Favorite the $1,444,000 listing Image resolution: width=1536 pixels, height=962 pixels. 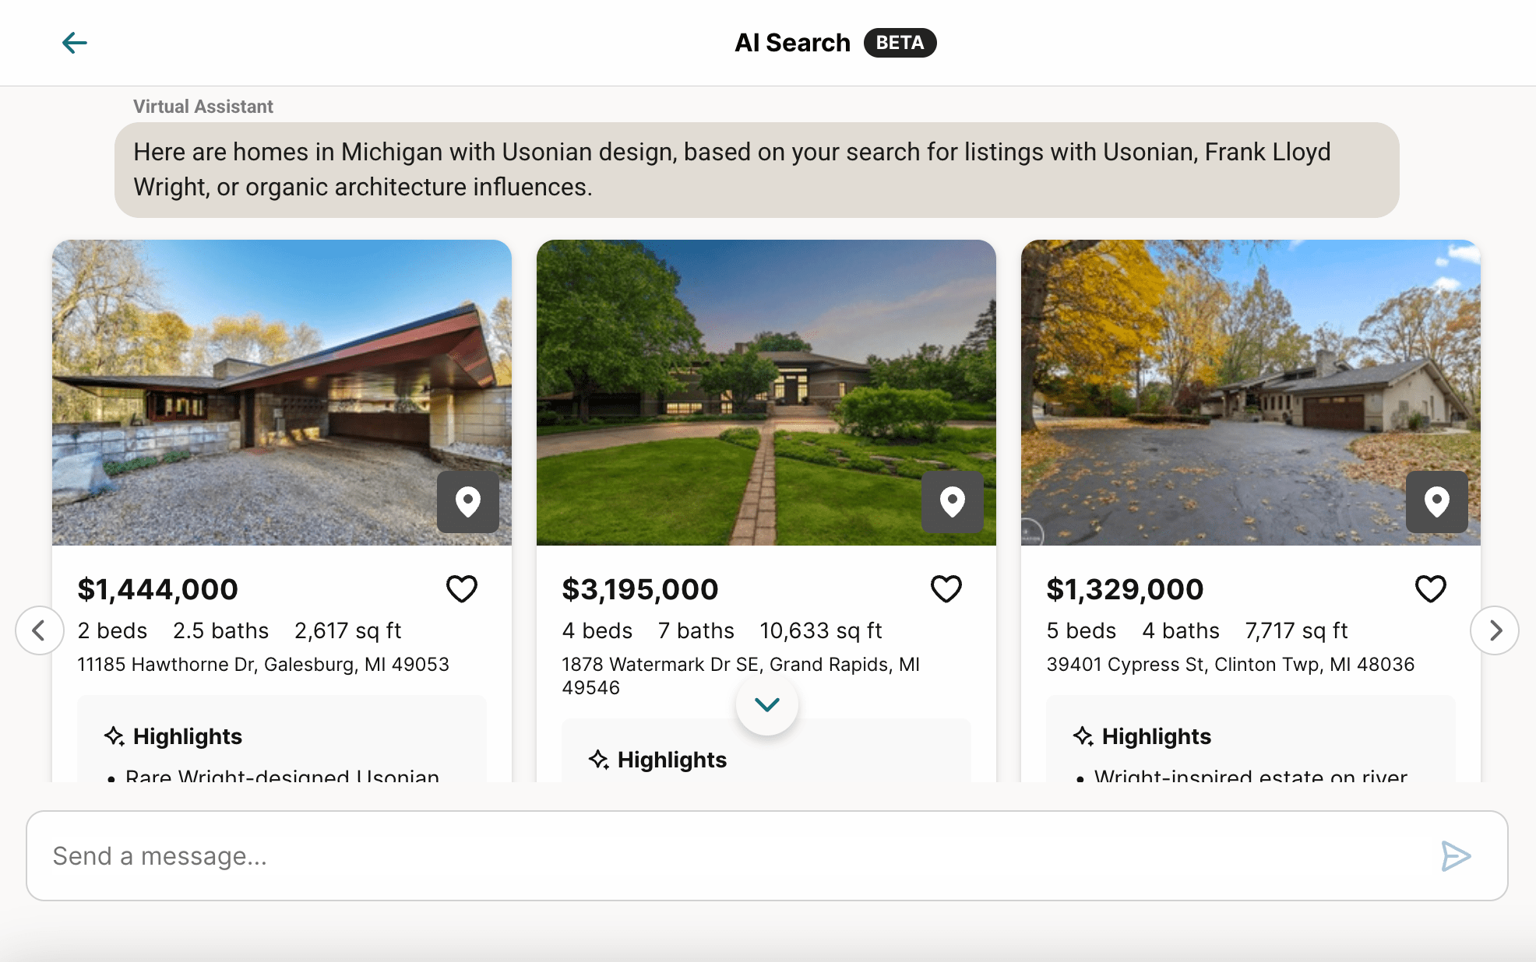click(461, 589)
